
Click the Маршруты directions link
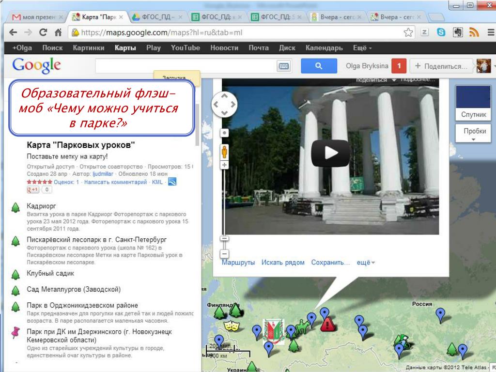238,263
